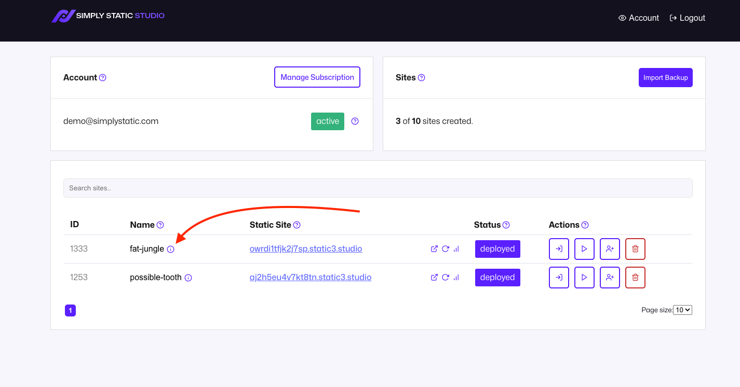Screen dimensions: 740x387
Task: Click '3 of 10 sites created' text
Action: [x=434, y=121]
